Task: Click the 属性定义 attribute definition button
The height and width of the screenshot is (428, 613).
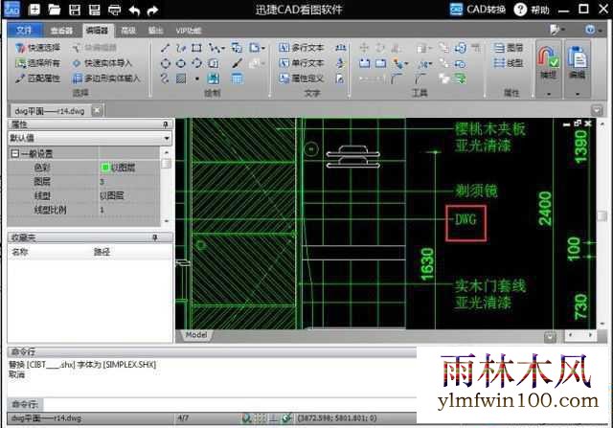Action: pos(302,79)
